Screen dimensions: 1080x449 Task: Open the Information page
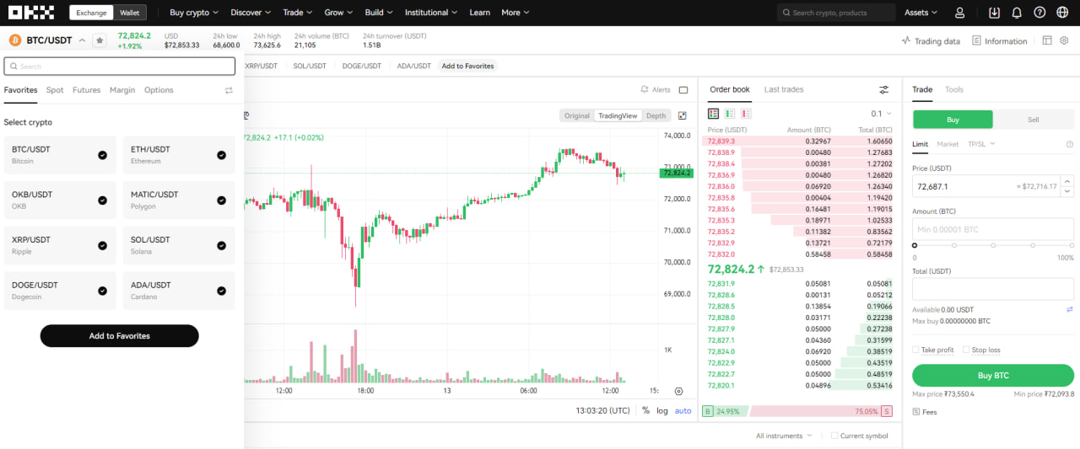coord(1000,40)
